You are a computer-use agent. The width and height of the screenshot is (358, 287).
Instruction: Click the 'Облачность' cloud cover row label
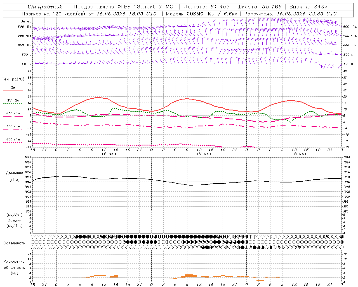(x=14, y=243)
